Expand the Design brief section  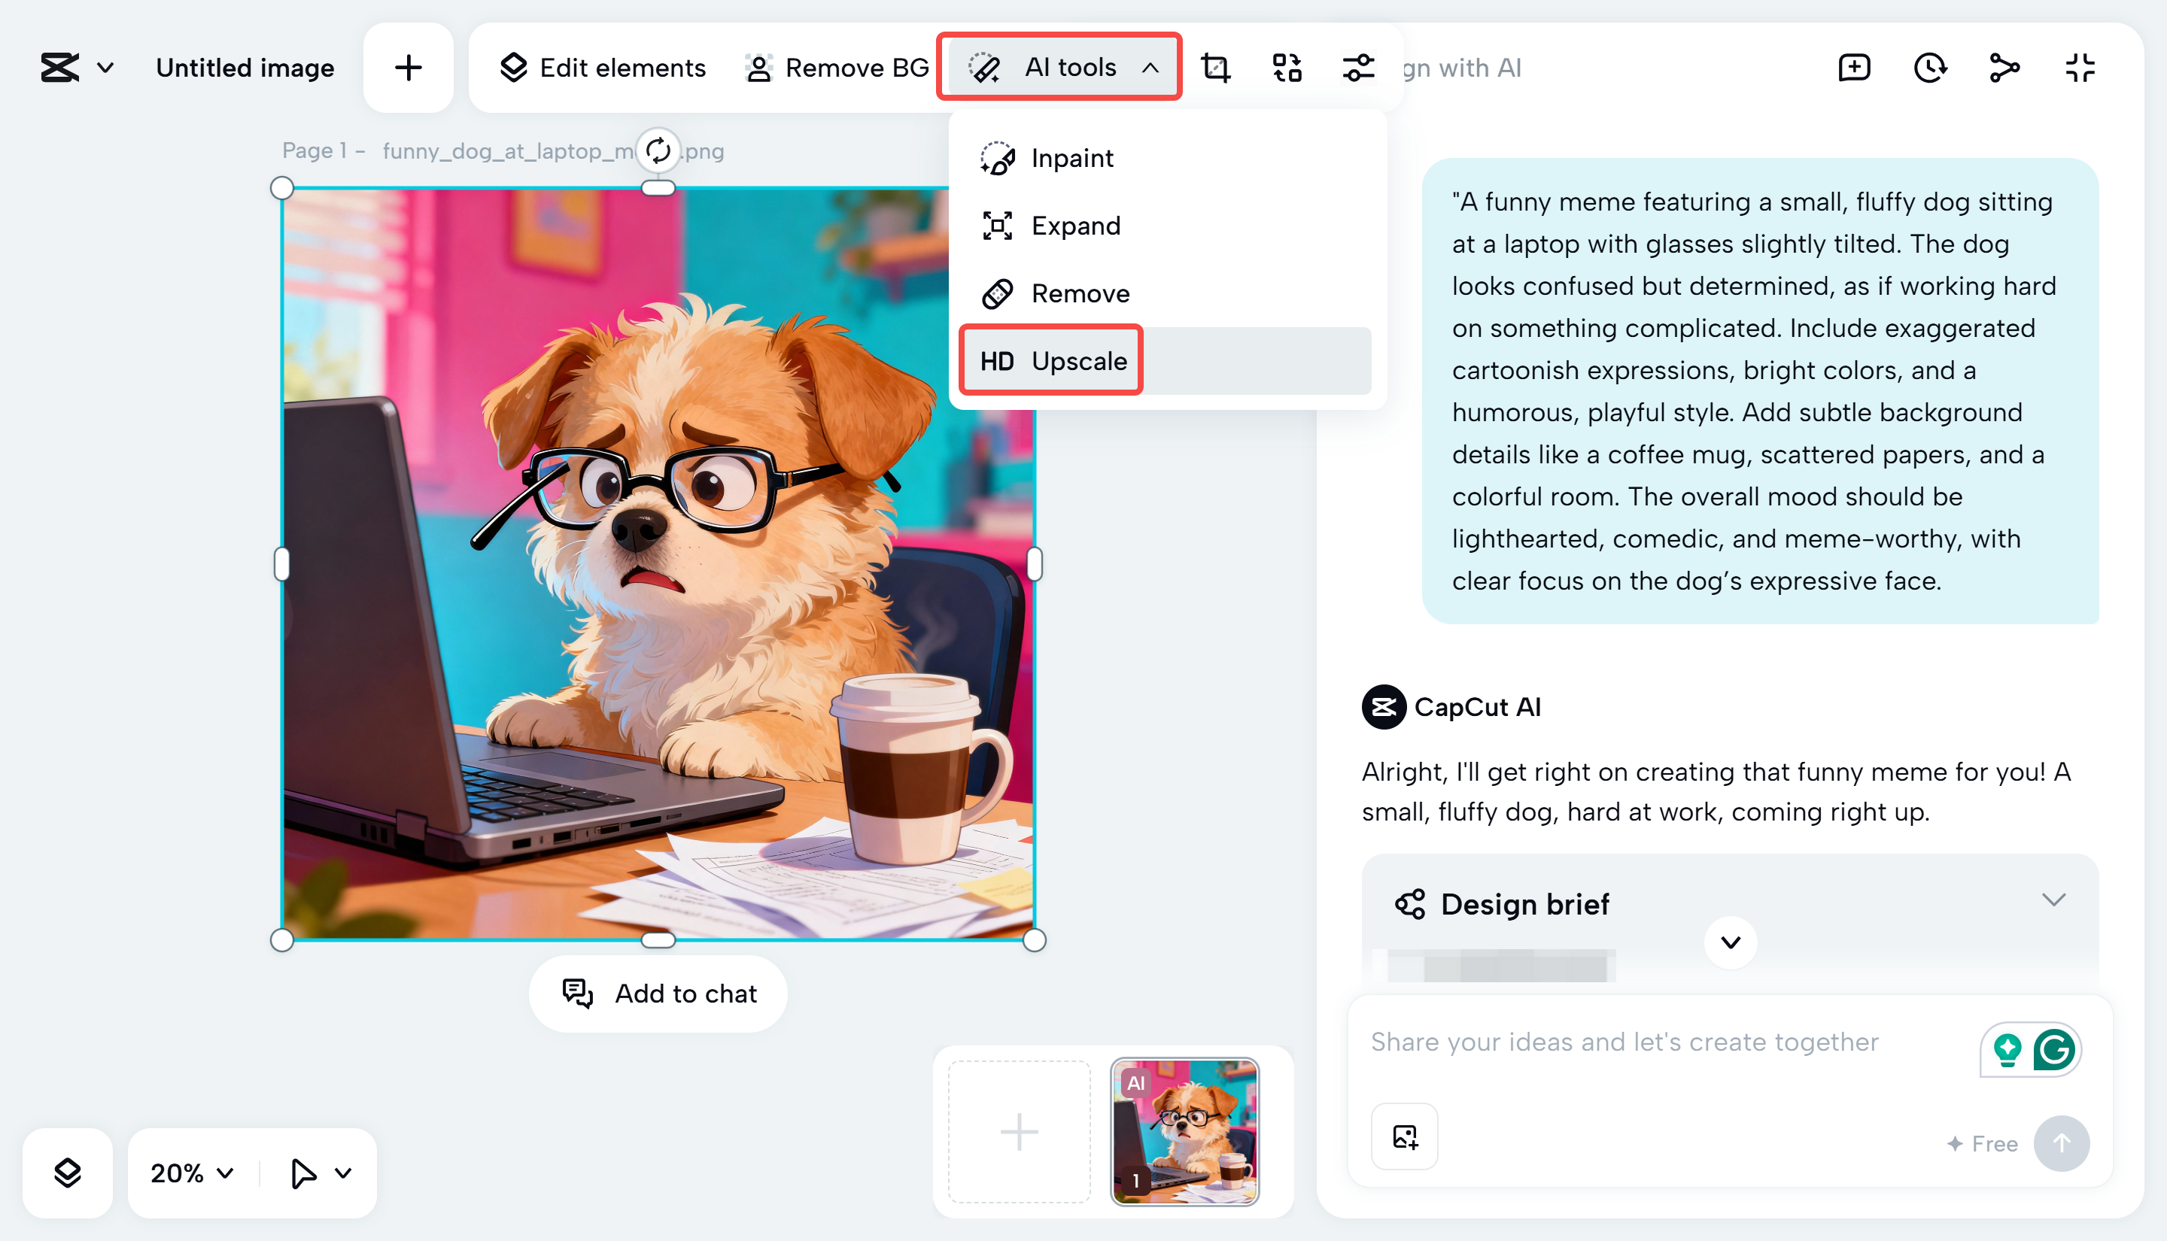point(2053,900)
